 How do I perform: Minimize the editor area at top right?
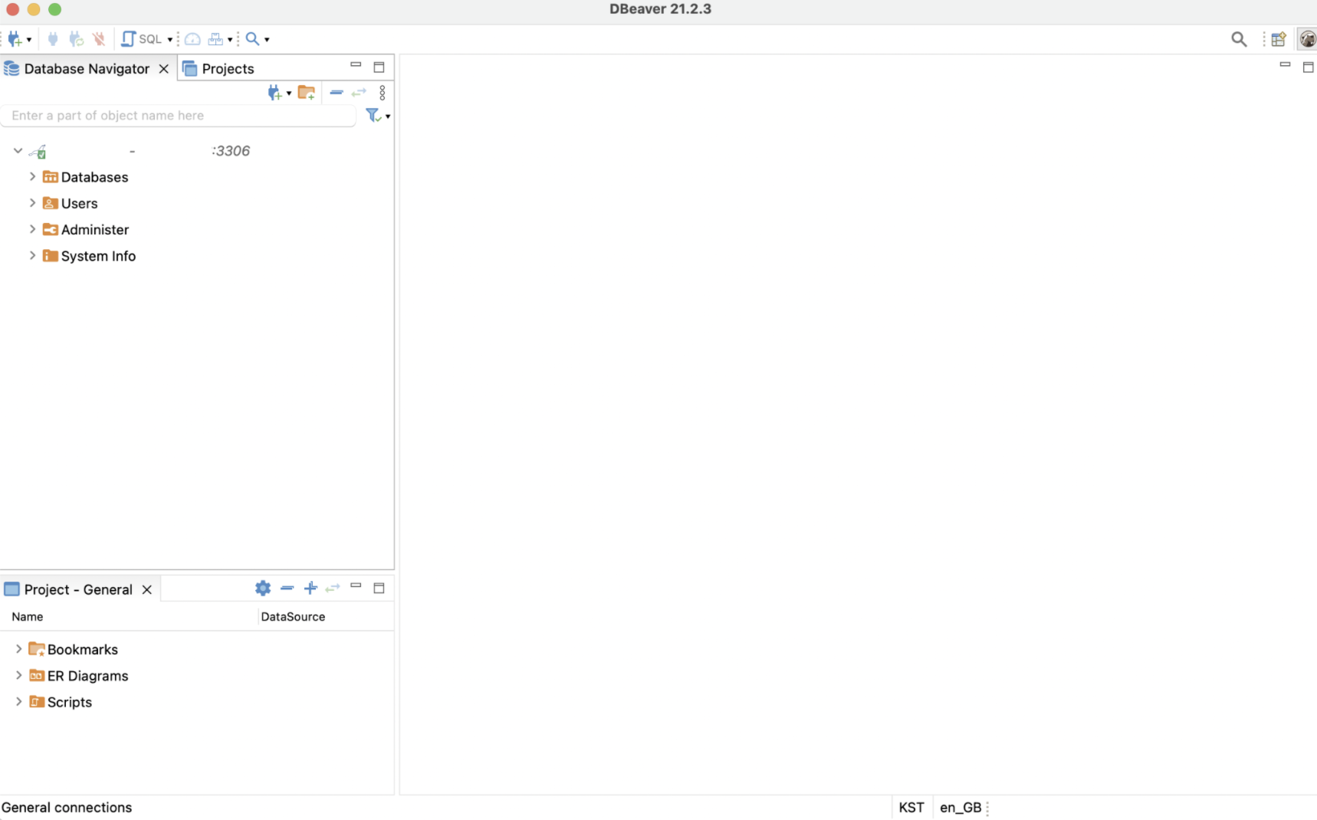coord(1286,65)
